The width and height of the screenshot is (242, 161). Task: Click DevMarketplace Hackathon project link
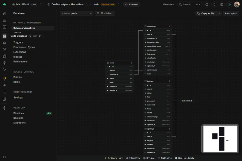[67, 5]
